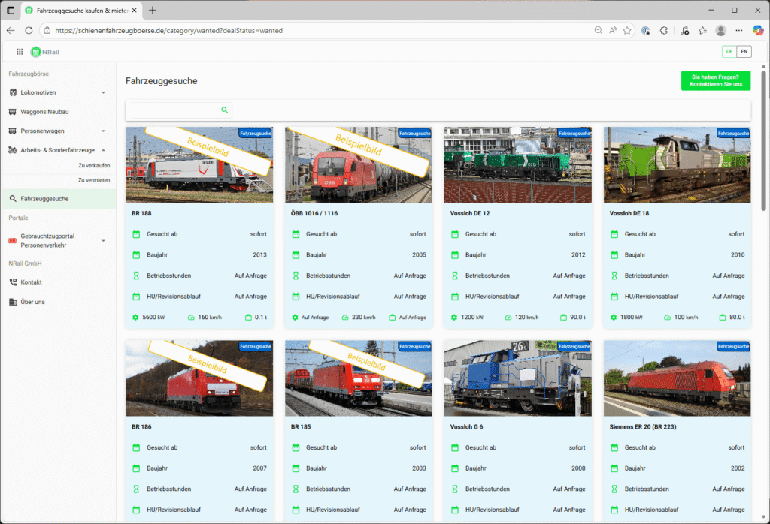Click the vehicle search text field
The image size is (770, 524).
tap(174, 110)
